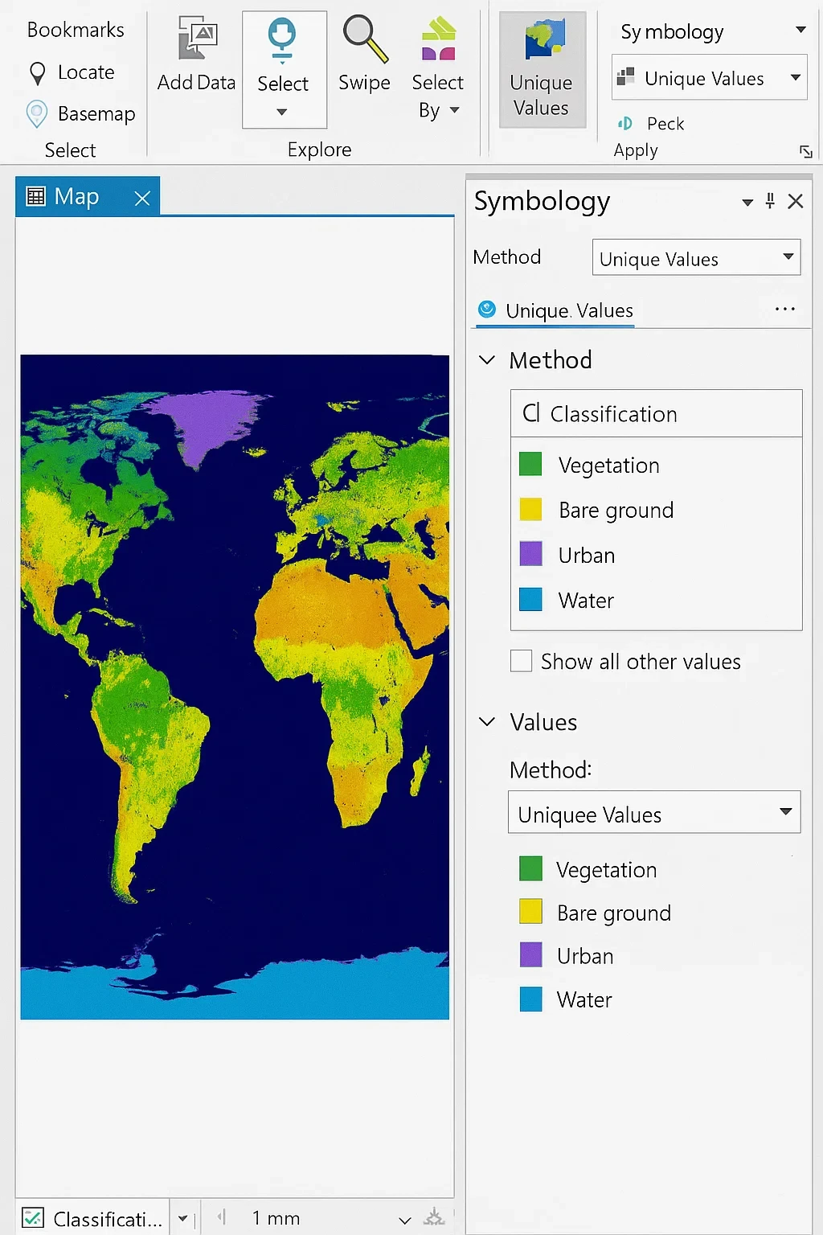Select the Bookmarks icon
Image resolution: width=823 pixels, height=1235 pixels.
click(76, 29)
